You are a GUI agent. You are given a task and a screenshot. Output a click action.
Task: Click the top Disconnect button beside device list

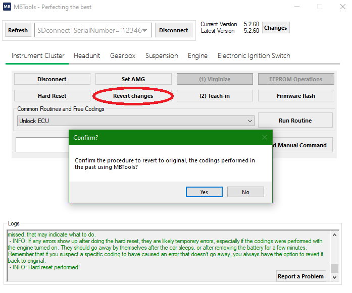(x=173, y=30)
